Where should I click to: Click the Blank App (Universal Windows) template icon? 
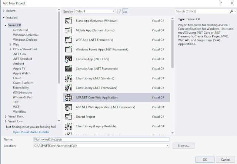coord(68,21)
